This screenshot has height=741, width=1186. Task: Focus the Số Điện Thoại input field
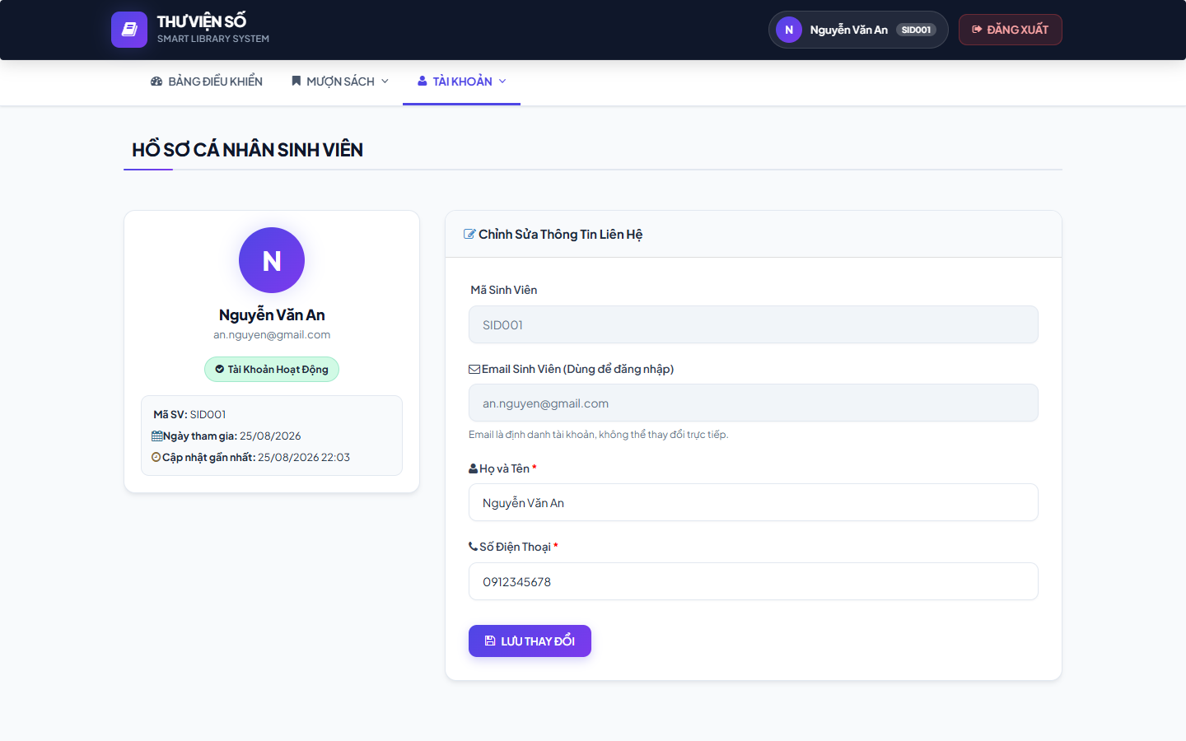753,581
